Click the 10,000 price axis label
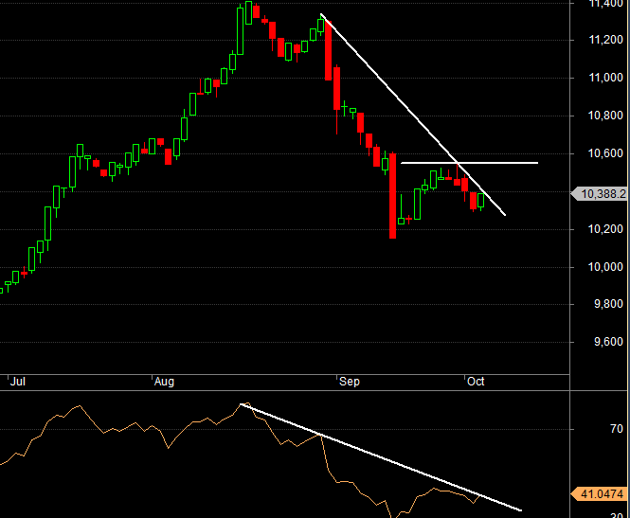The image size is (630, 518). click(x=605, y=267)
